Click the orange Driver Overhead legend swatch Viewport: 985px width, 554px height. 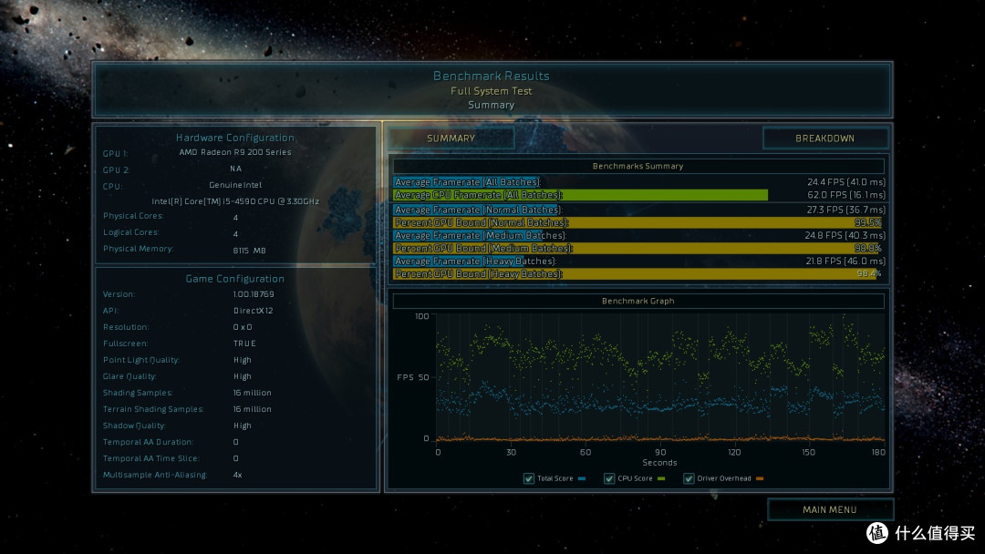[760, 478]
